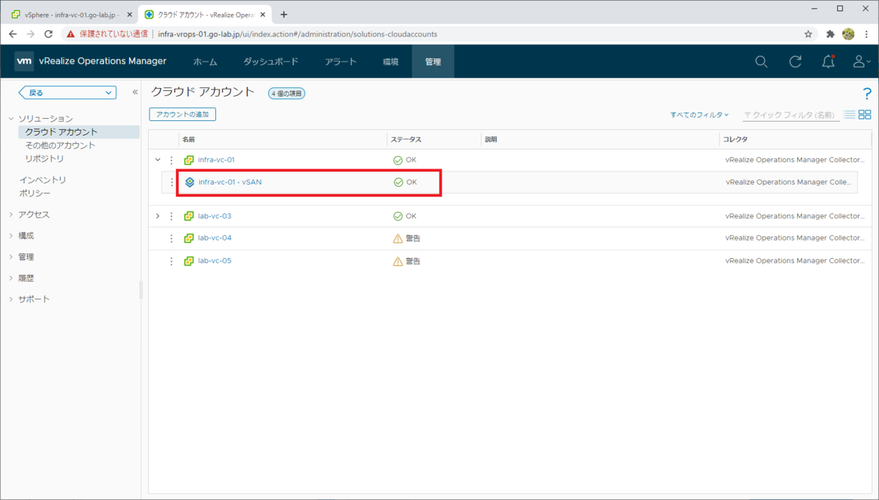879x500 pixels.
Task: Select クラウド アカウント in sidebar
Action: [78, 132]
